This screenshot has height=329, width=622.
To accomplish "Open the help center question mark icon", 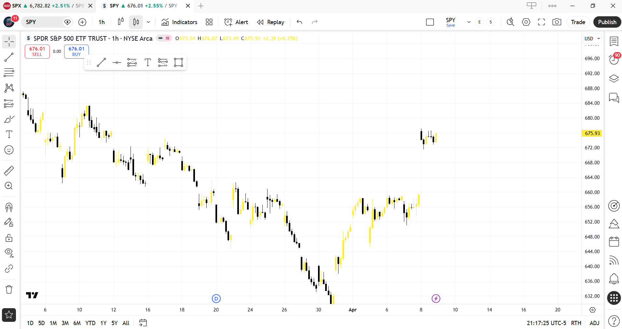I will pos(614,321).
